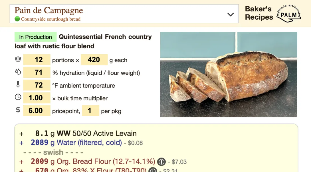Expand the Water ingredient row
Image resolution: width=311 pixels, height=172 pixels.
click(21, 142)
